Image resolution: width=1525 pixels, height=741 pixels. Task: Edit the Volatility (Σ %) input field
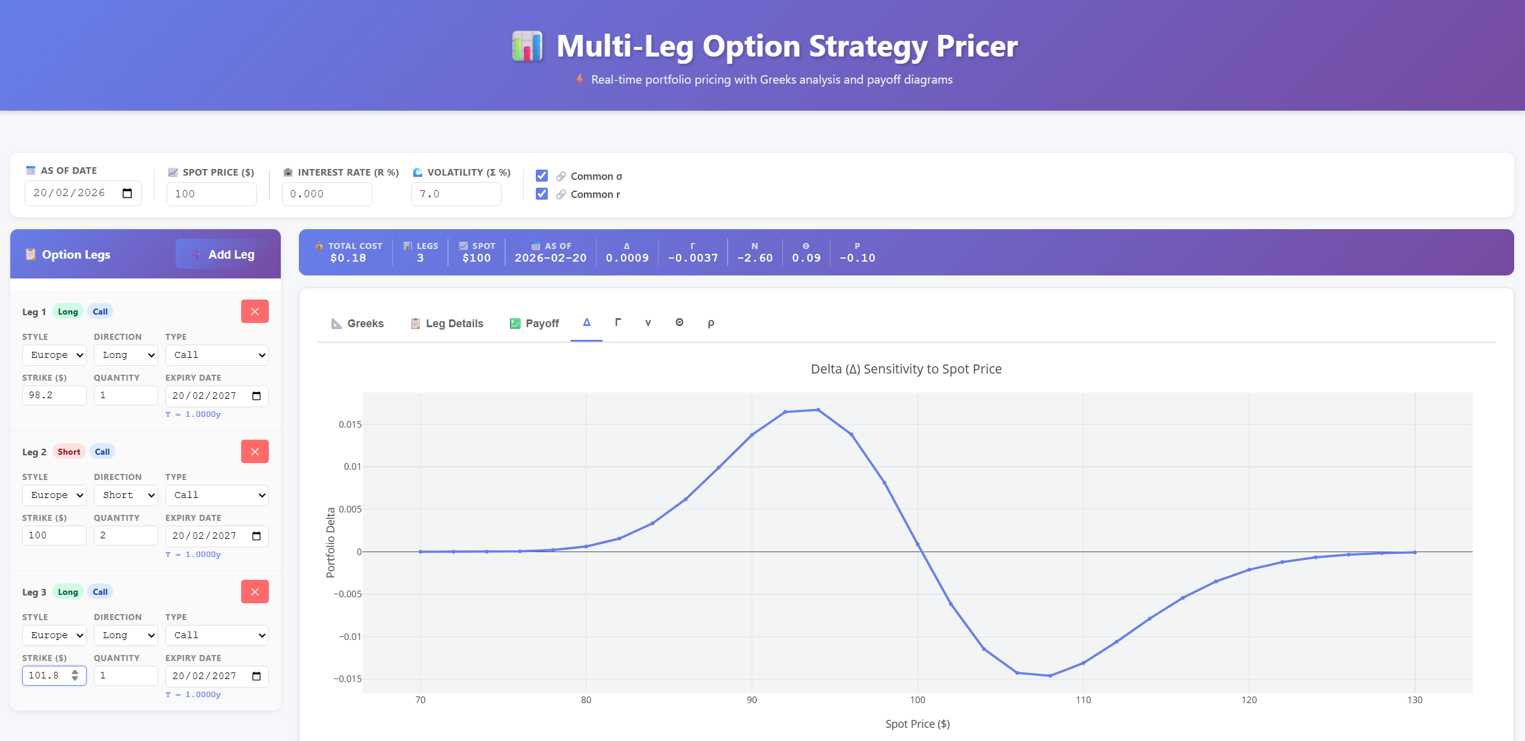[456, 194]
